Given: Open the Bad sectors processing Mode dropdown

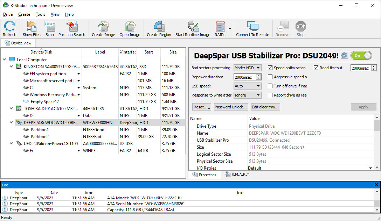Looking at the screenshot, I should pos(247,68).
